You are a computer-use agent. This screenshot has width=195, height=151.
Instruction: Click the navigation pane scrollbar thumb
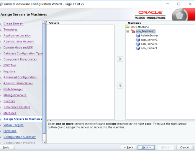tap(44, 78)
